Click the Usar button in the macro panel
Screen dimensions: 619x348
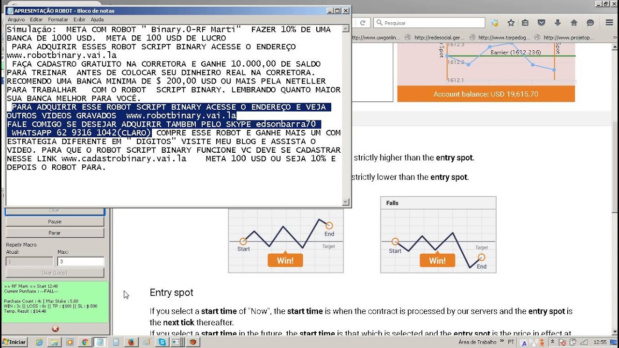tap(55, 211)
